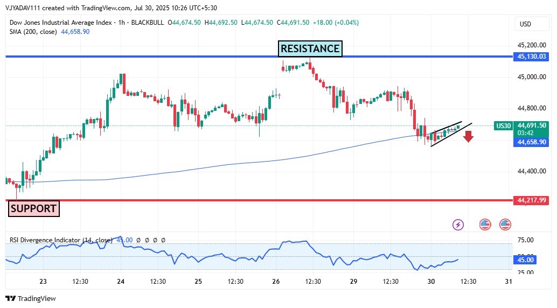Screen dimensions: 557x308
Task: Click the rightmost US flag event icon
Action: (x=505, y=225)
